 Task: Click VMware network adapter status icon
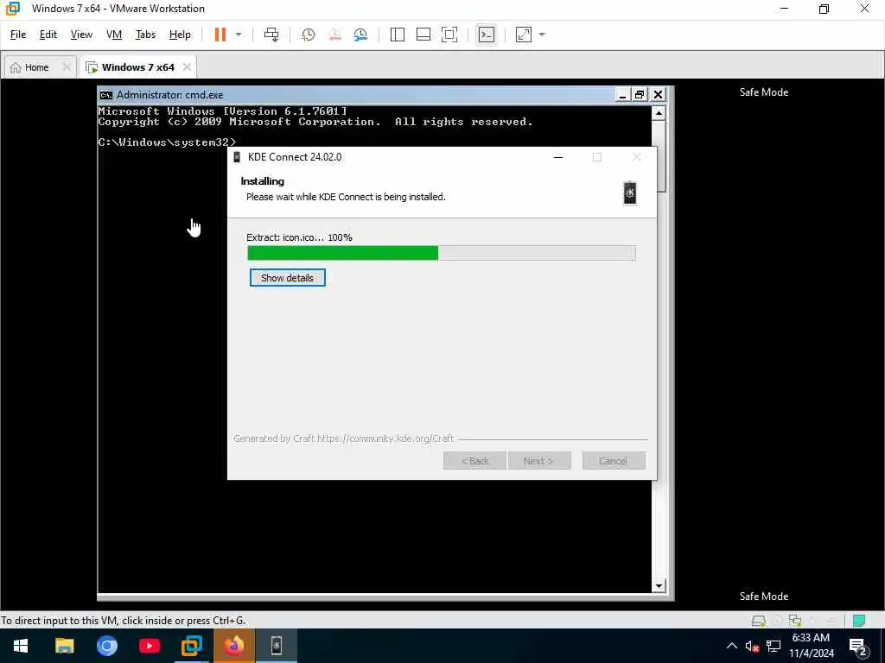pos(795,621)
